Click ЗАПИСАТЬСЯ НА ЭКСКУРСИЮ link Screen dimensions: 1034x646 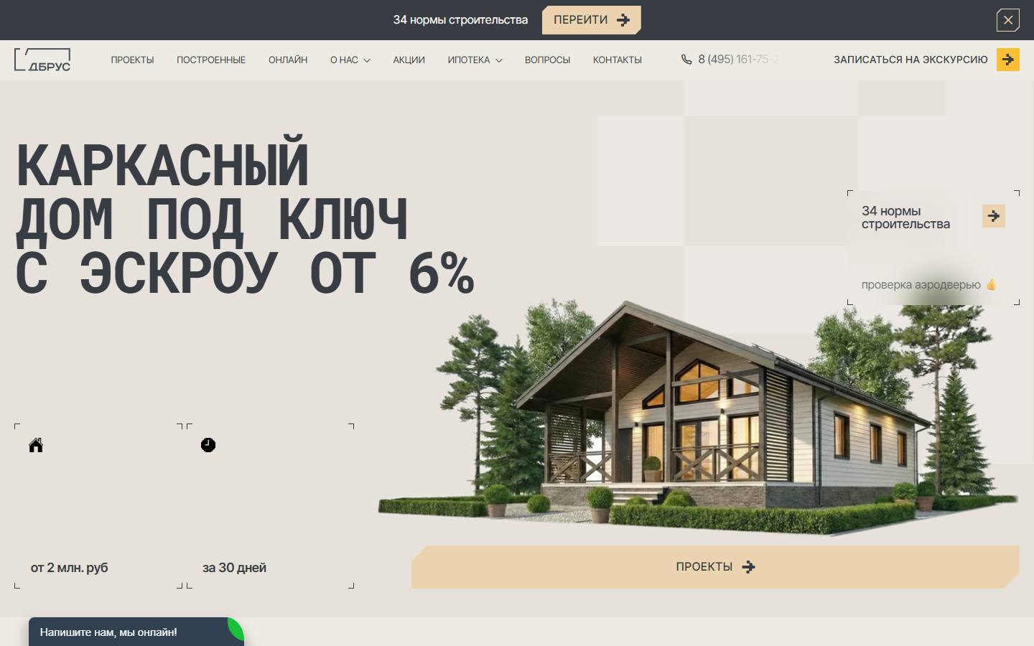point(910,60)
